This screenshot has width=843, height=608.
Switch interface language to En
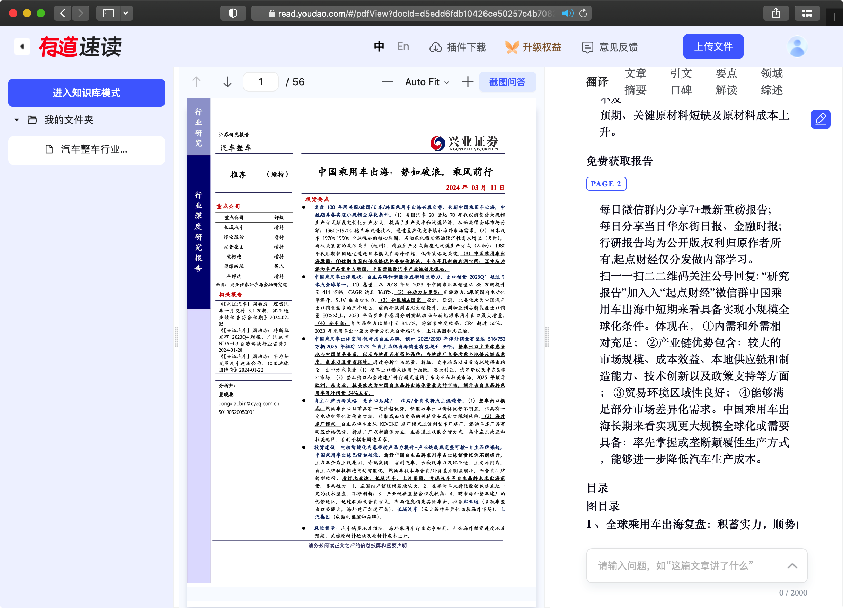[403, 46]
